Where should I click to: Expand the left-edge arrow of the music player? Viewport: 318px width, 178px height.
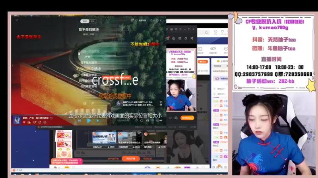tap(12, 65)
